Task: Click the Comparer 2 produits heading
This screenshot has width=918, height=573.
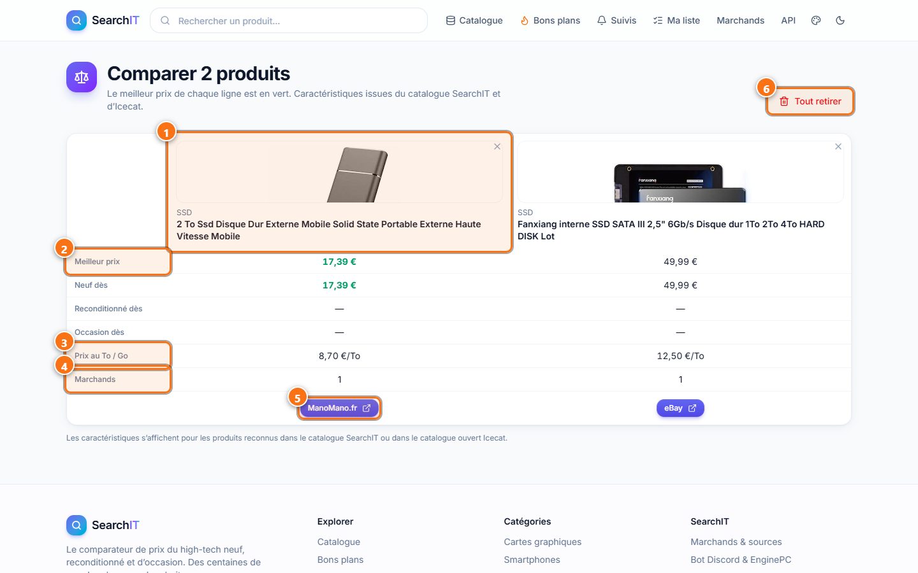Action: (199, 74)
